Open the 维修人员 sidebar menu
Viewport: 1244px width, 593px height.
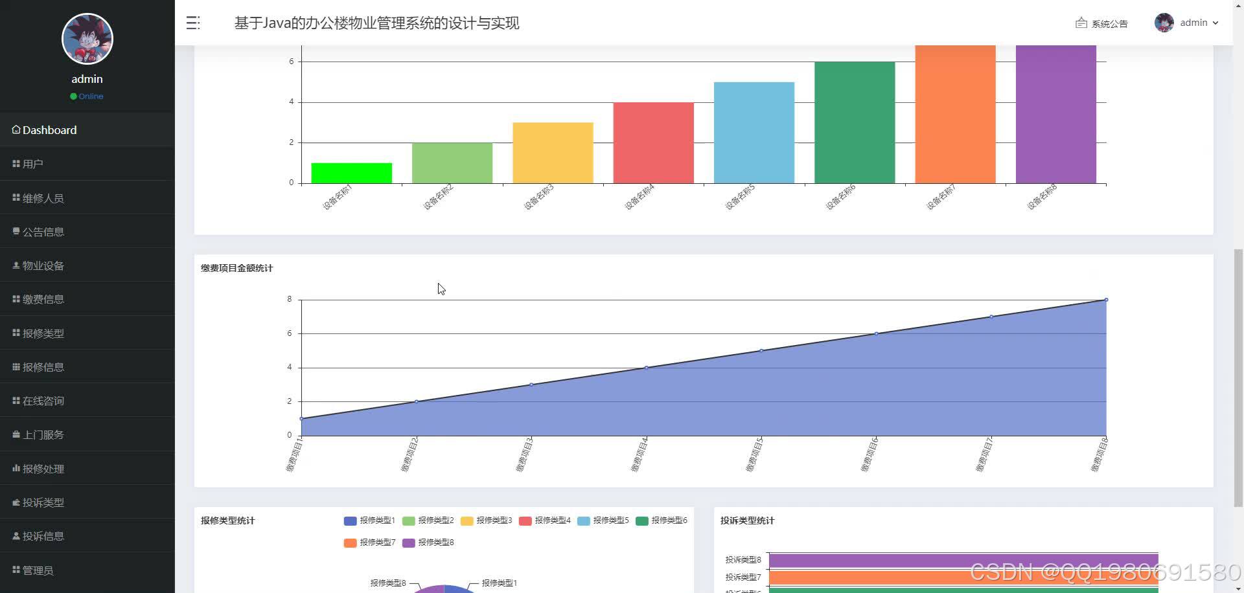tap(87, 198)
